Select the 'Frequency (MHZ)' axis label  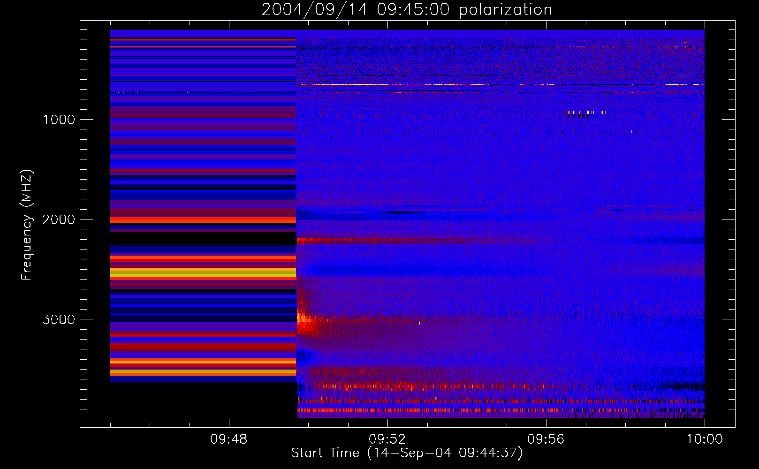click(27, 225)
